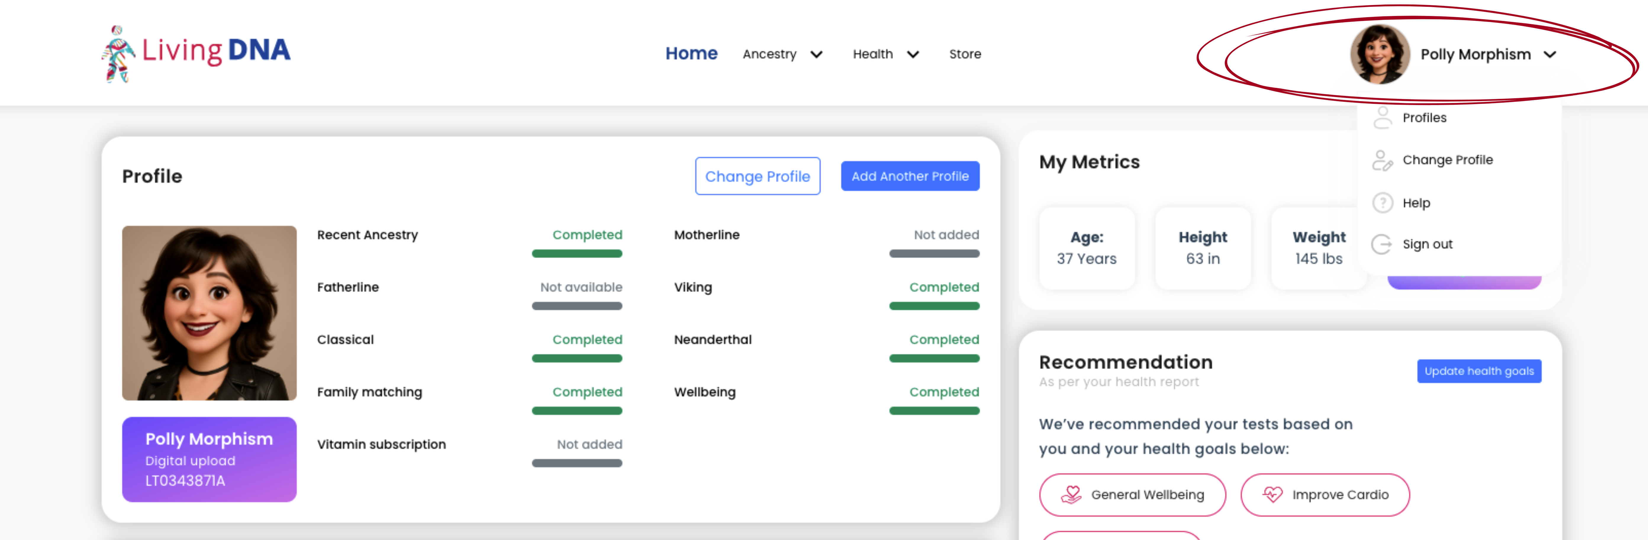
Task: Click the Age 37 Years metric card
Action: coord(1087,248)
